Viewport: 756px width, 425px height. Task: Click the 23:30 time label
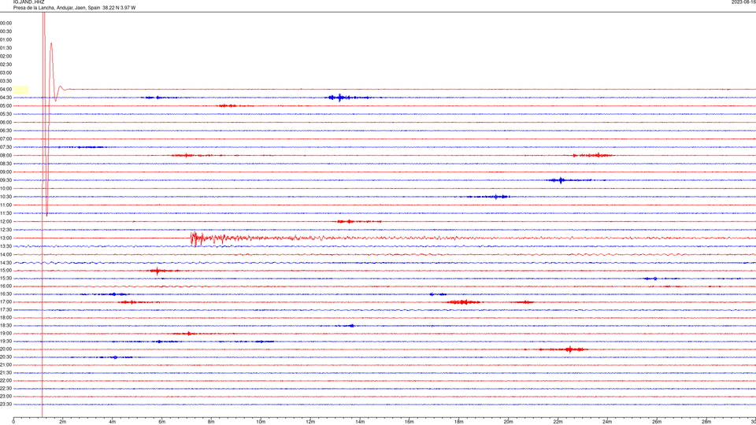(6, 405)
